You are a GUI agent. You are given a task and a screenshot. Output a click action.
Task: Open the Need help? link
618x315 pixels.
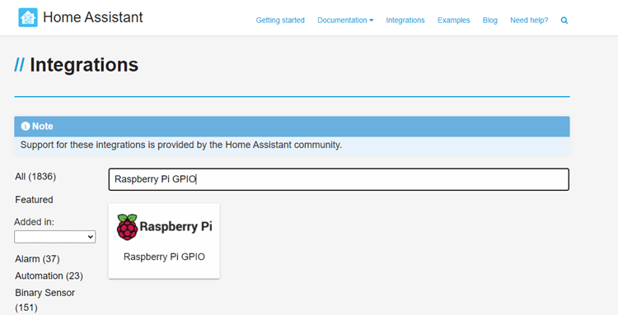coord(529,21)
